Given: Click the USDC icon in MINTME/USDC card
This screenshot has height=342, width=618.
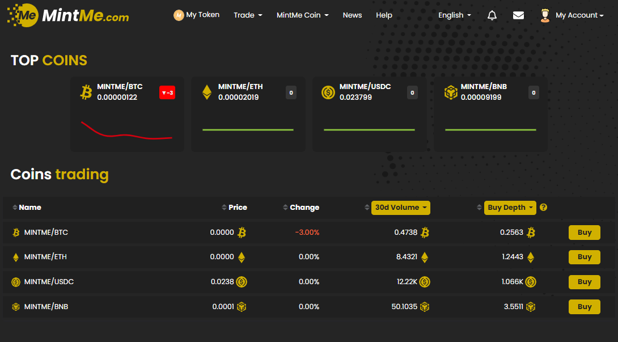Looking at the screenshot, I should point(328,92).
